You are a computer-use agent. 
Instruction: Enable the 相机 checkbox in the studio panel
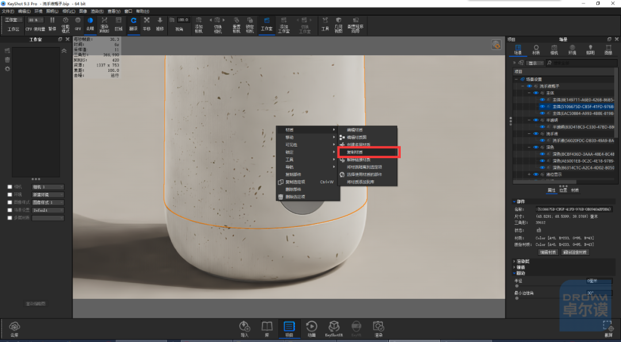10,187
